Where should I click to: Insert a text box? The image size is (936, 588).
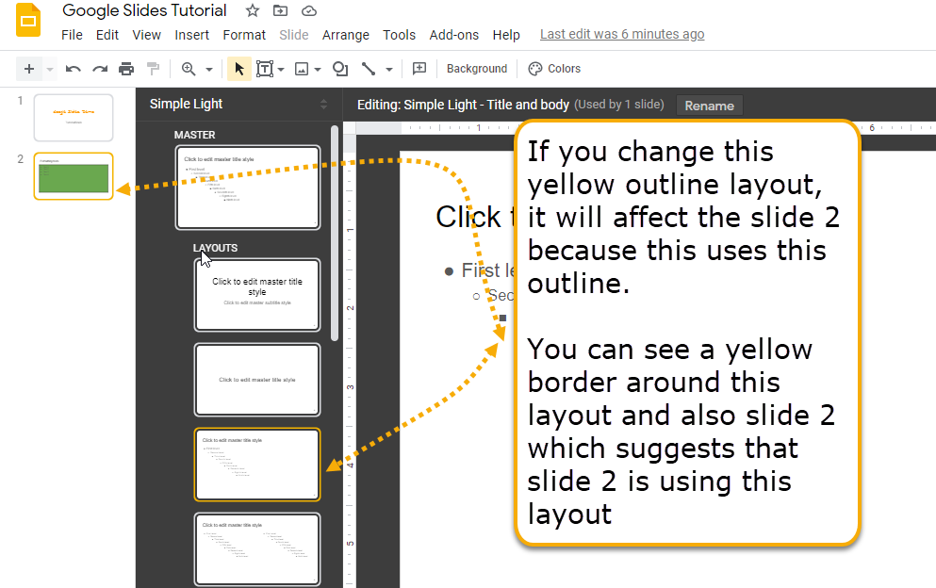click(265, 69)
